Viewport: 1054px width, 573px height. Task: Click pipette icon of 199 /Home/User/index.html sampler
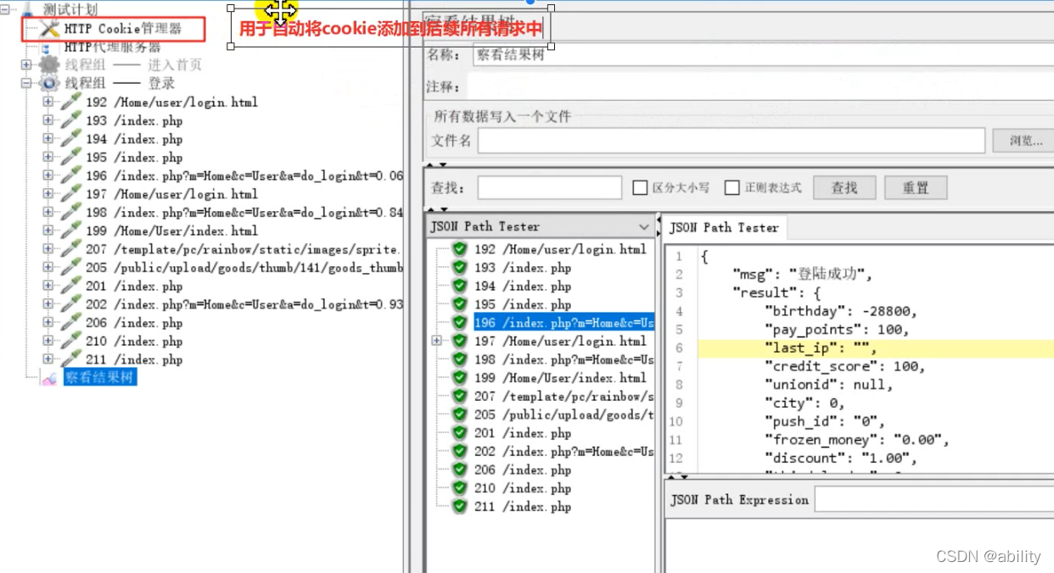[71, 231]
